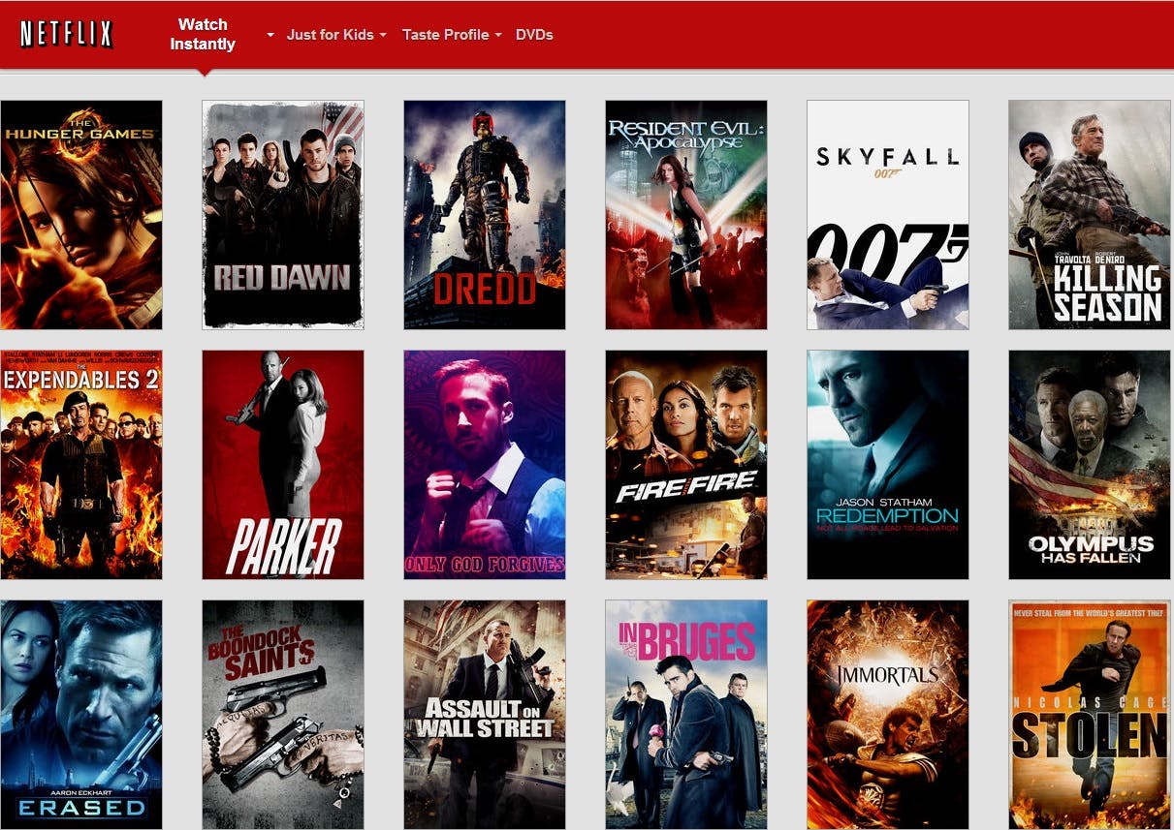The width and height of the screenshot is (1174, 830).
Task: Click the Netflix logo
Action: point(67,35)
